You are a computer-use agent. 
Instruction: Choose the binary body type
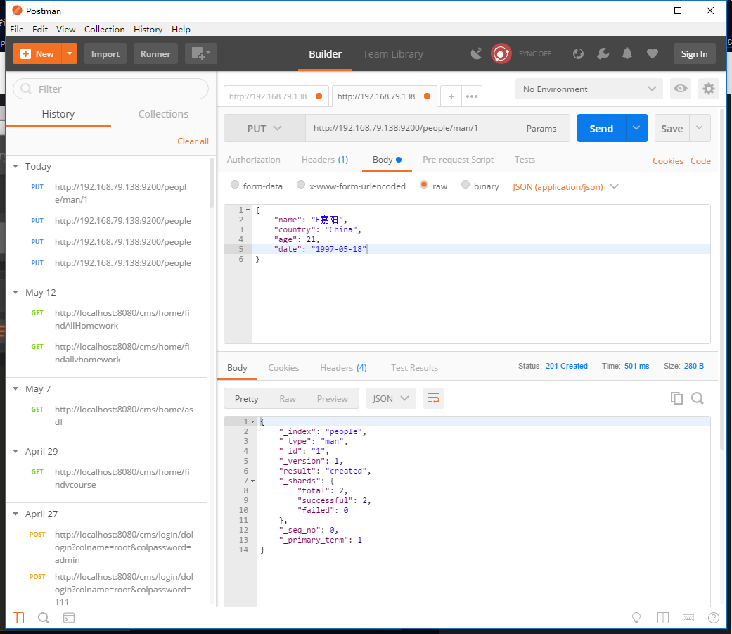click(465, 186)
